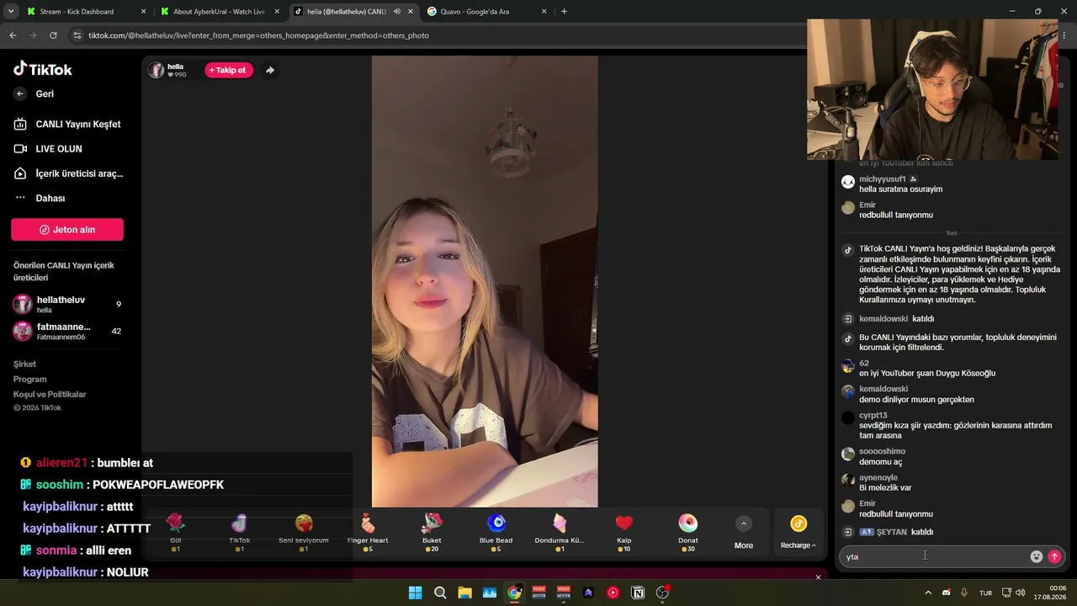
Task: Open the volume control in system tray
Action: 1020,593
